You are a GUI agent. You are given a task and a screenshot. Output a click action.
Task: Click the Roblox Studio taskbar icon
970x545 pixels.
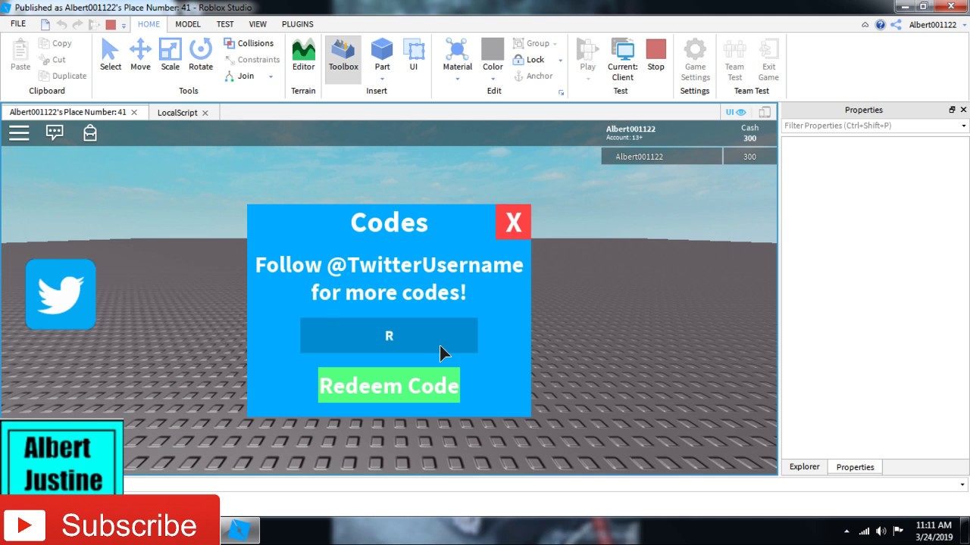click(x=240, y=530)
